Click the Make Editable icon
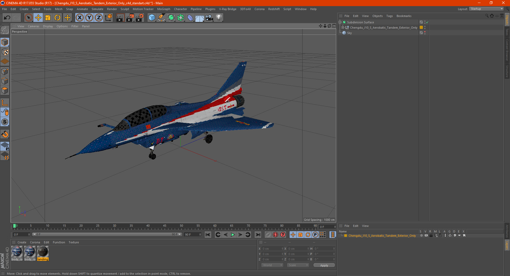The width and height of the screenshot is (510, 276). click(x=5, y=30)
